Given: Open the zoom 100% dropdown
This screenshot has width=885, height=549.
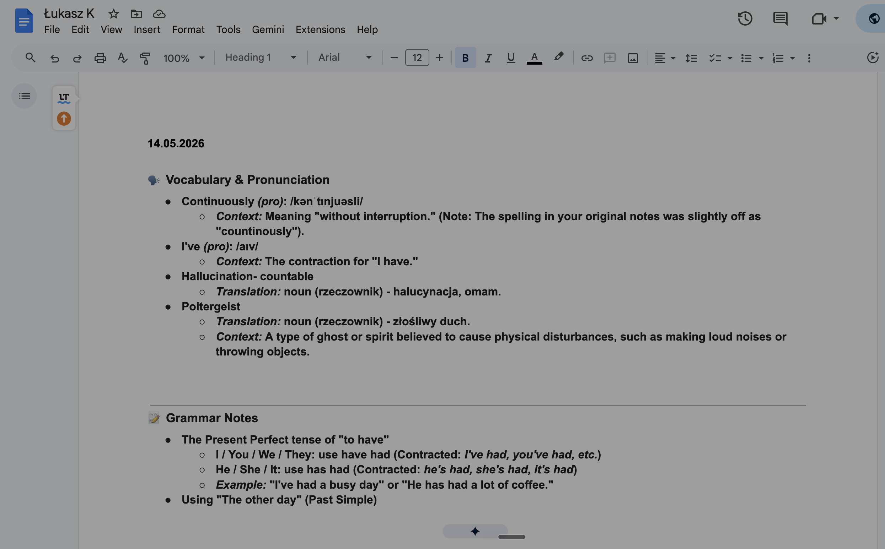Looking at the screenshot, I should click(184, 58).
